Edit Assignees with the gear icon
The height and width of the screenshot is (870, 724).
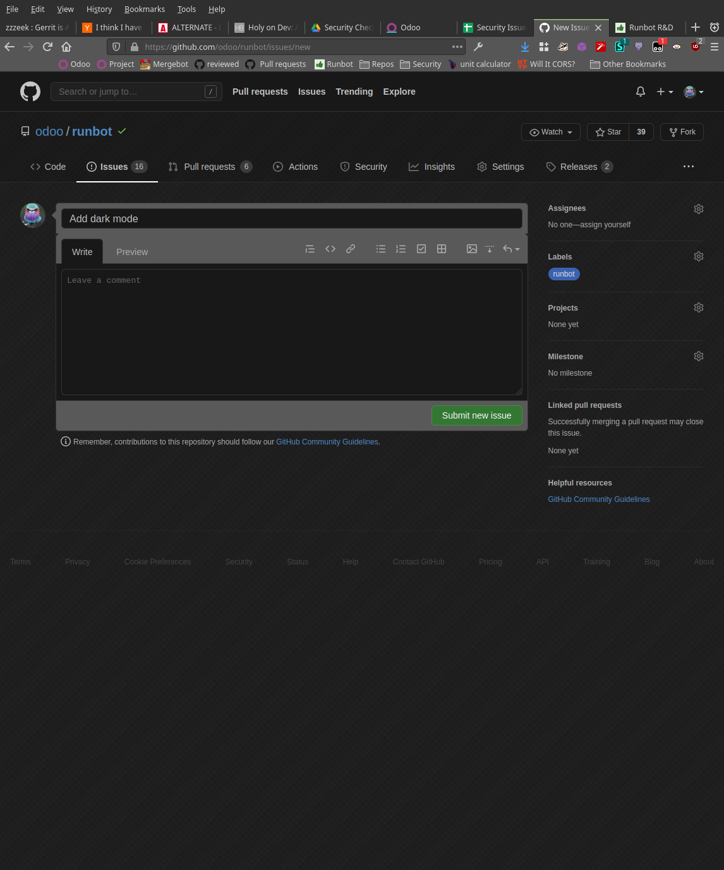click(x=699, y=209)
